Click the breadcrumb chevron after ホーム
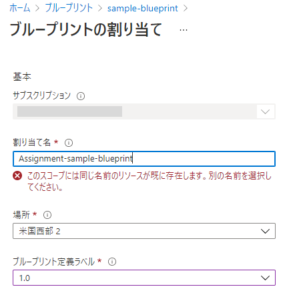Screen dimensions: 297x299 pos(37,9)
